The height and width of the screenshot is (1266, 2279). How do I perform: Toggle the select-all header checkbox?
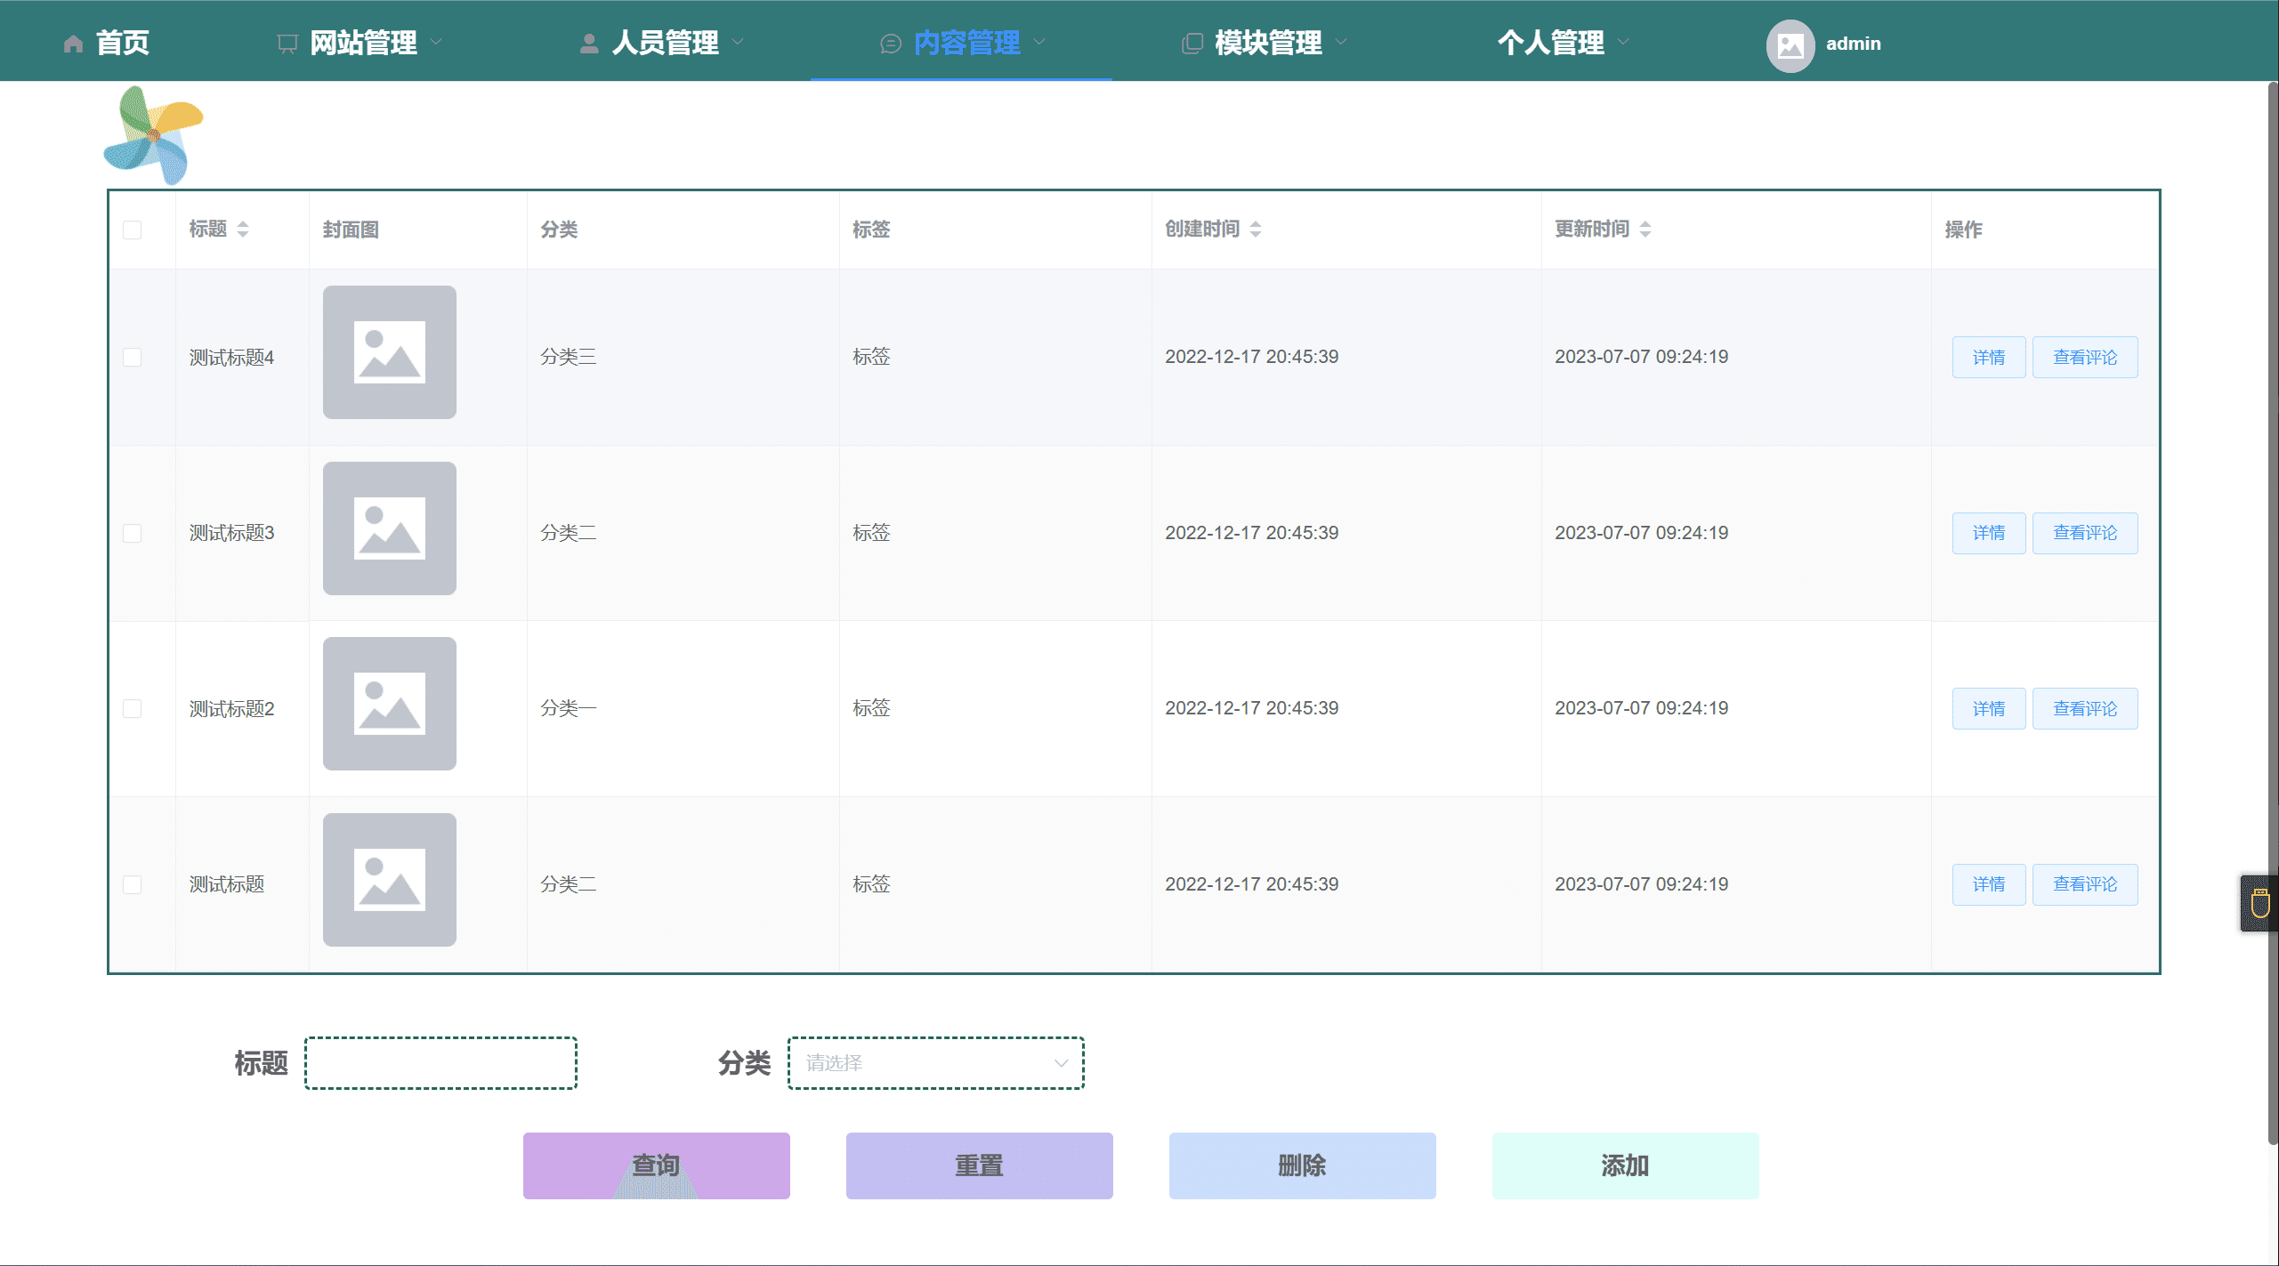132,230
